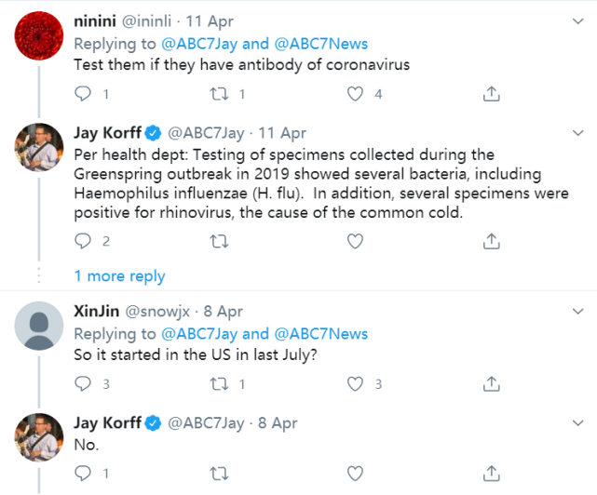View ninini's red profile avatar
This screenshot has width=597, height=495.
(40, 34)
